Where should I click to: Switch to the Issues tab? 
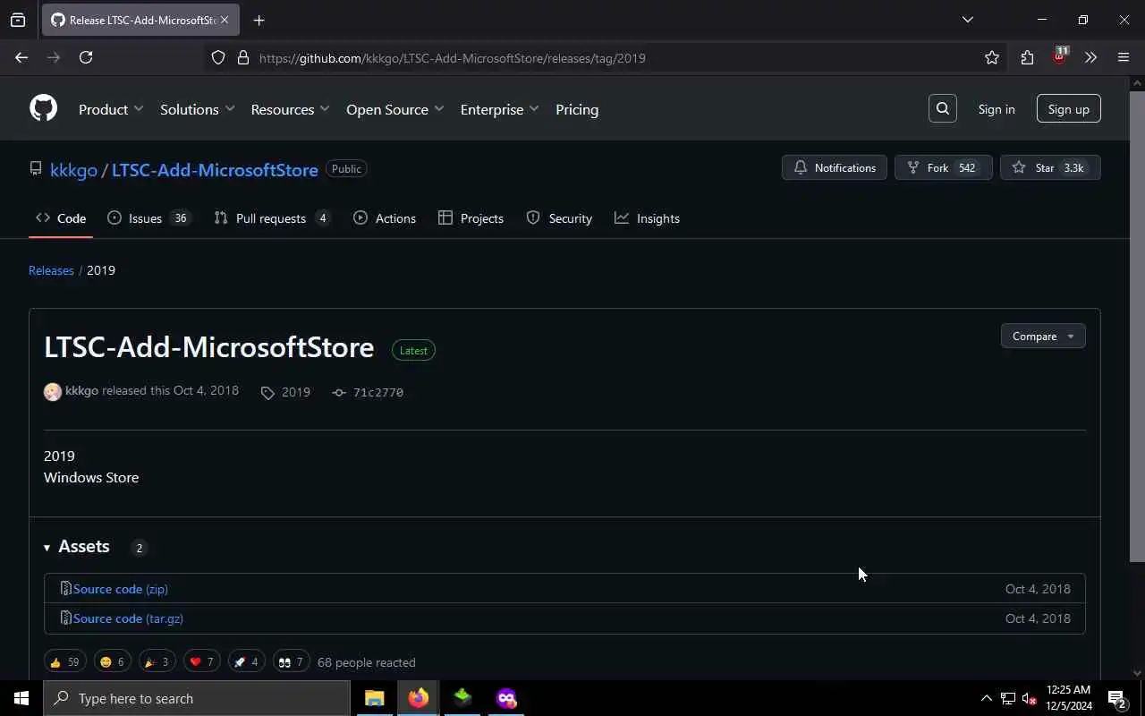[x=148, y=218]
